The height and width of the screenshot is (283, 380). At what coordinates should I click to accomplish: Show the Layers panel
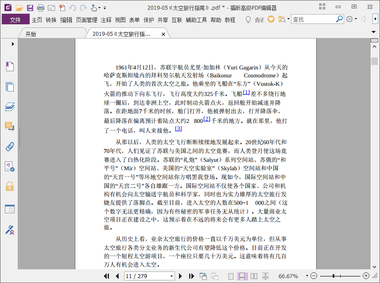(x=10, y=107)
